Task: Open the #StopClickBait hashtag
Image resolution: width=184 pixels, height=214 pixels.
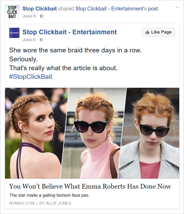Action: pos(30,76)
